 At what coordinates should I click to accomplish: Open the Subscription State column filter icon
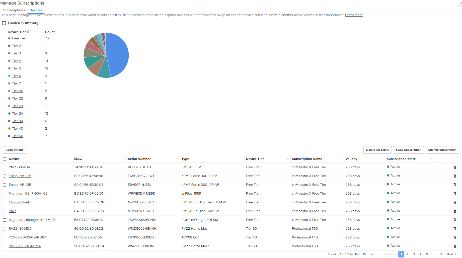(431, 159)
